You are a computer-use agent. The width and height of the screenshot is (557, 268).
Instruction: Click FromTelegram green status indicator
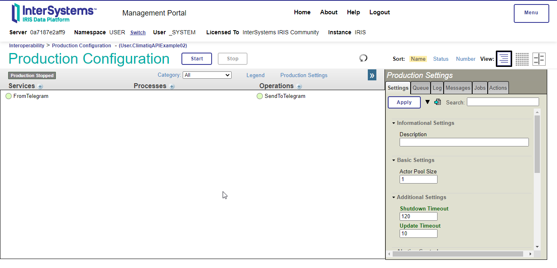click(9, 96)
